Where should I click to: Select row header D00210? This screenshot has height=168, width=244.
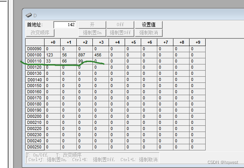pyautogui.click(x=35, y=123)
